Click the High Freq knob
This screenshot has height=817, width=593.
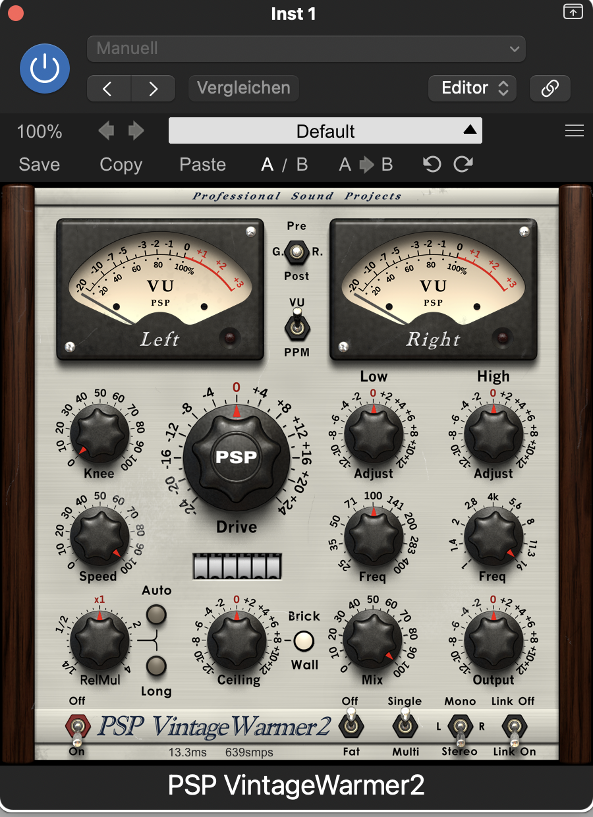click(494, 537)
